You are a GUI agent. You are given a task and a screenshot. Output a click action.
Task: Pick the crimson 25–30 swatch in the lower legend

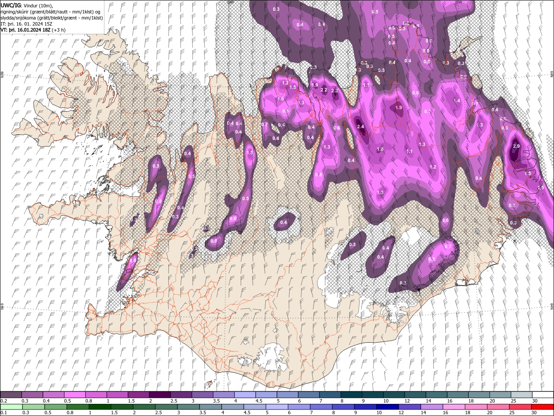[x=520, y=407]
